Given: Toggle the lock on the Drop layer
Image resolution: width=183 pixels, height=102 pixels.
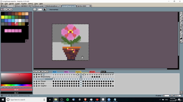Looking at the screenshot, I should 37,84.
